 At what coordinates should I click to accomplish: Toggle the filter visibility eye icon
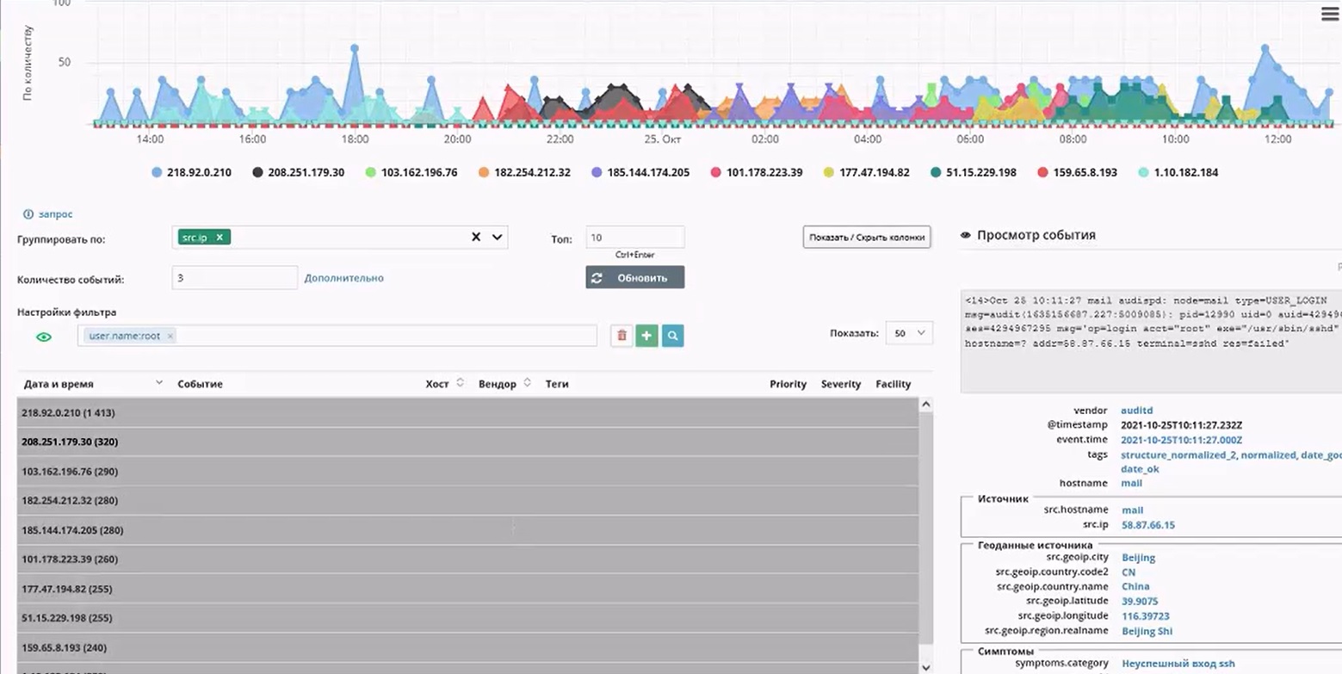tap(44, 337)
